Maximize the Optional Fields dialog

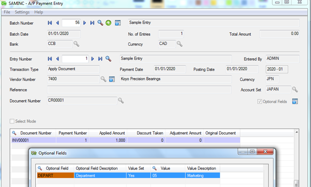pos(252,151)
